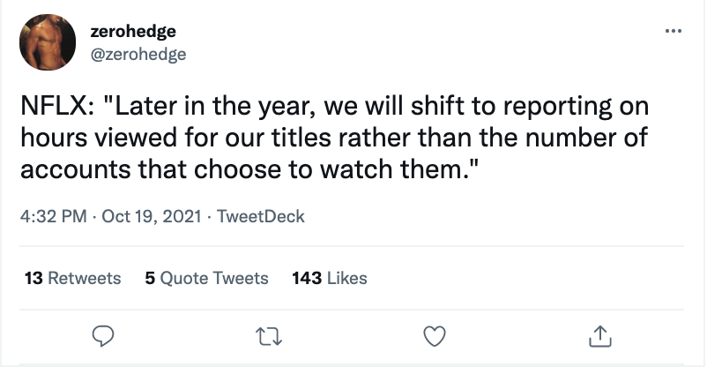Click the word "accounts" in tweet text
Screen dimensions: 707x367
click(76, 170)
